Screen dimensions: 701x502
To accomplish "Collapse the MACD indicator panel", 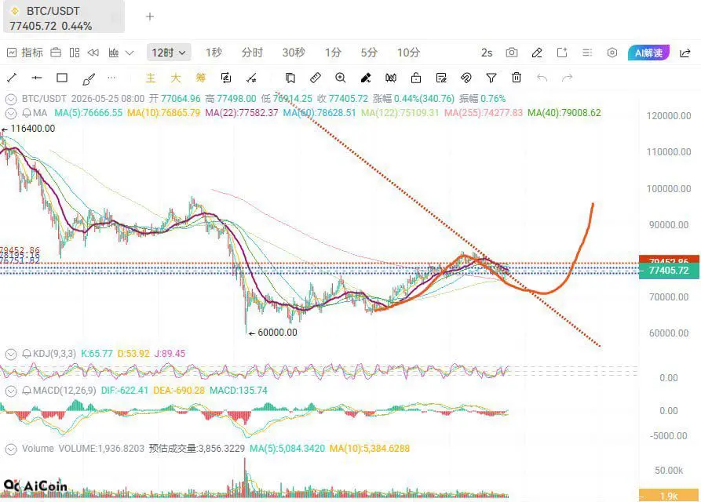I will 11,391.
